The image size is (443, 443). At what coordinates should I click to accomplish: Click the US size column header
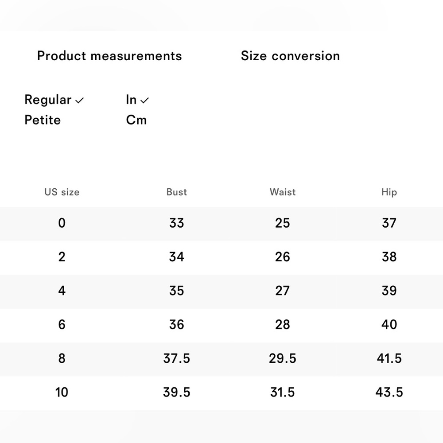(62, 192)
